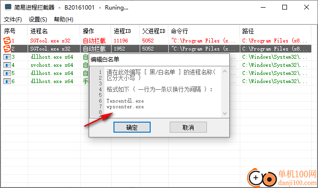Close the process interceptor window
This screenshot has height=188, width=318.
pyautogui.click(x=307, y=7)
